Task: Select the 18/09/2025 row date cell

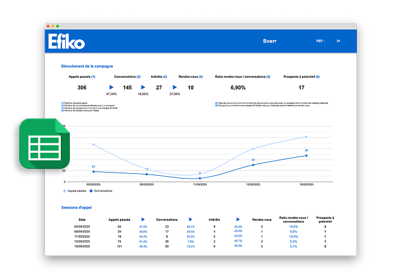Action: pos(82,246)
